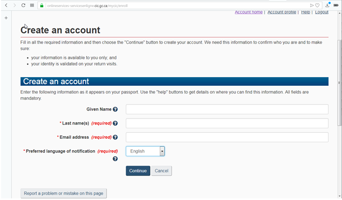
Task: Add a new tab with plus icon
Action: 6,18
